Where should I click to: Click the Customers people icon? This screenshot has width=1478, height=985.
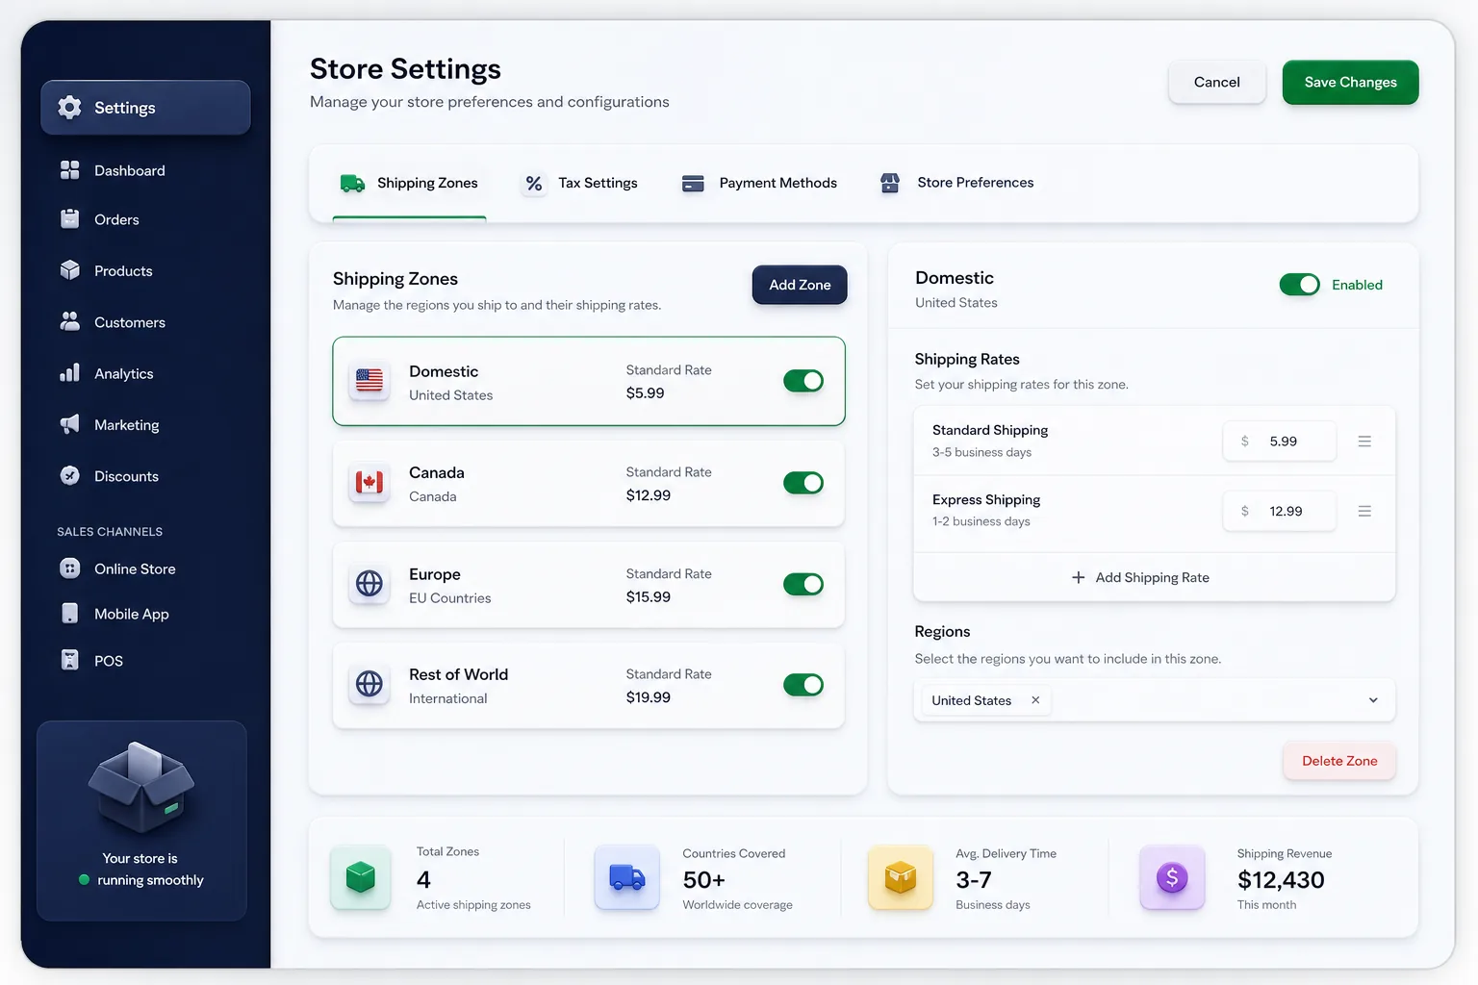[x=70, y=322]
